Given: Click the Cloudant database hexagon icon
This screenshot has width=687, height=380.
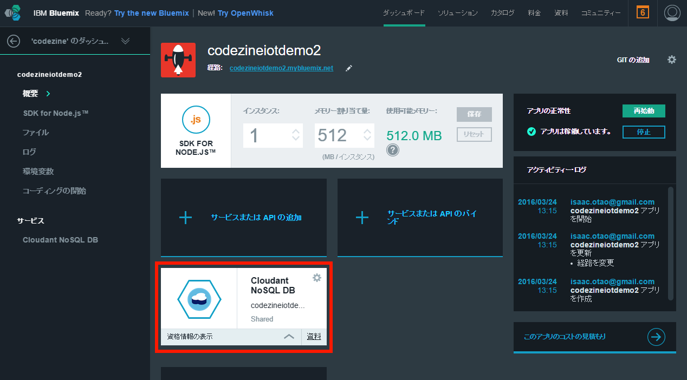Looking at the screenshot, I should pos(199,298).
